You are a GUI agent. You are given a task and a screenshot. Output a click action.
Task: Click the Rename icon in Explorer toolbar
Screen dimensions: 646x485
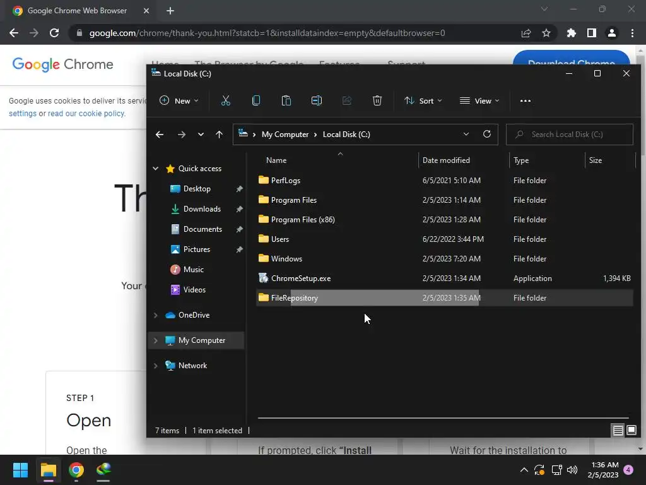point(317,100)
